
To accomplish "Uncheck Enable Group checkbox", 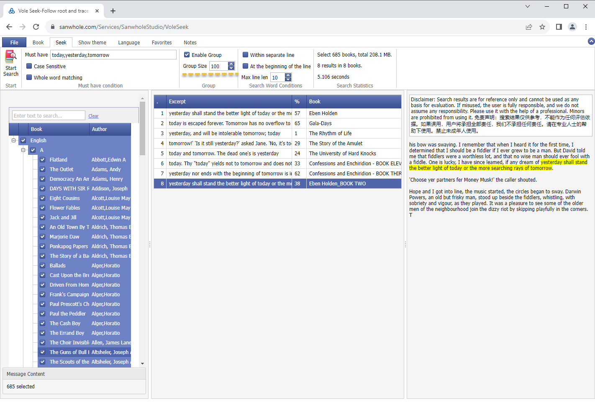I will (187, 55).
